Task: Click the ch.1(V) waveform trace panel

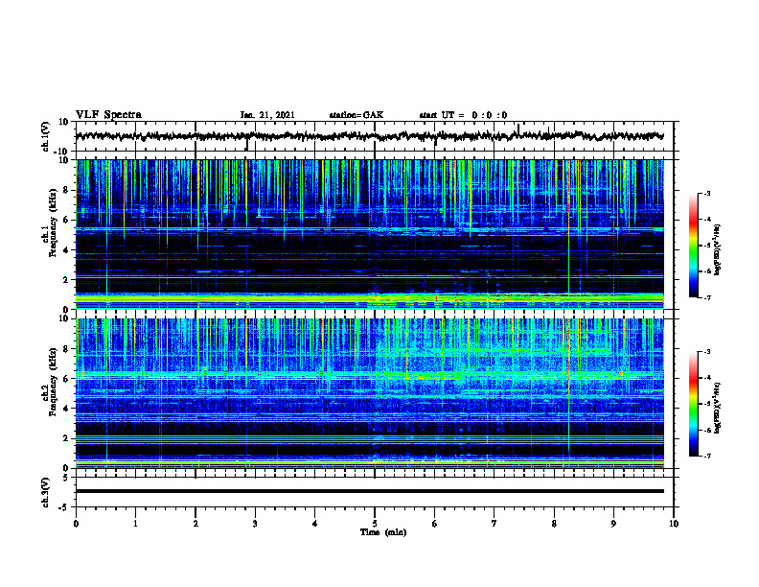Action: click(x=375, y=136)
